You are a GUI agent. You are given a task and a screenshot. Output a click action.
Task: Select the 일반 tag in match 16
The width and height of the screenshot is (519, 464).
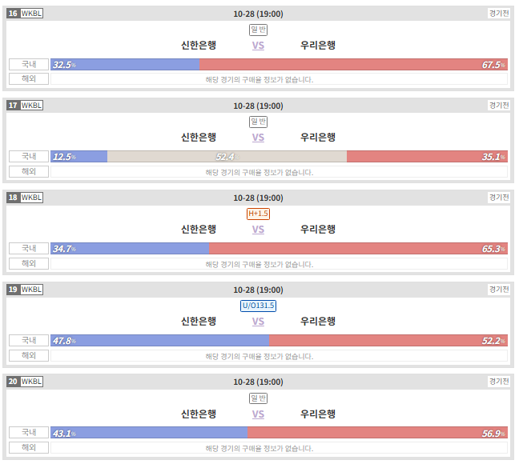click(x=258, y=30)
